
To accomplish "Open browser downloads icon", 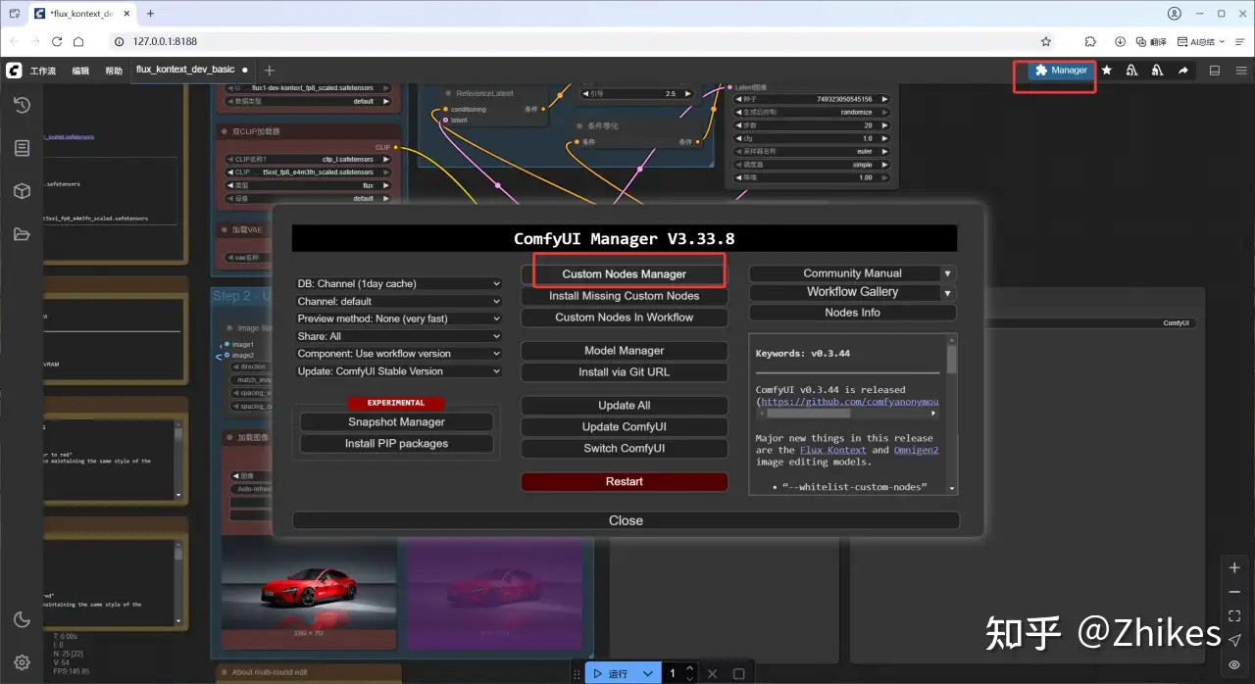I will click(1120, 41).
